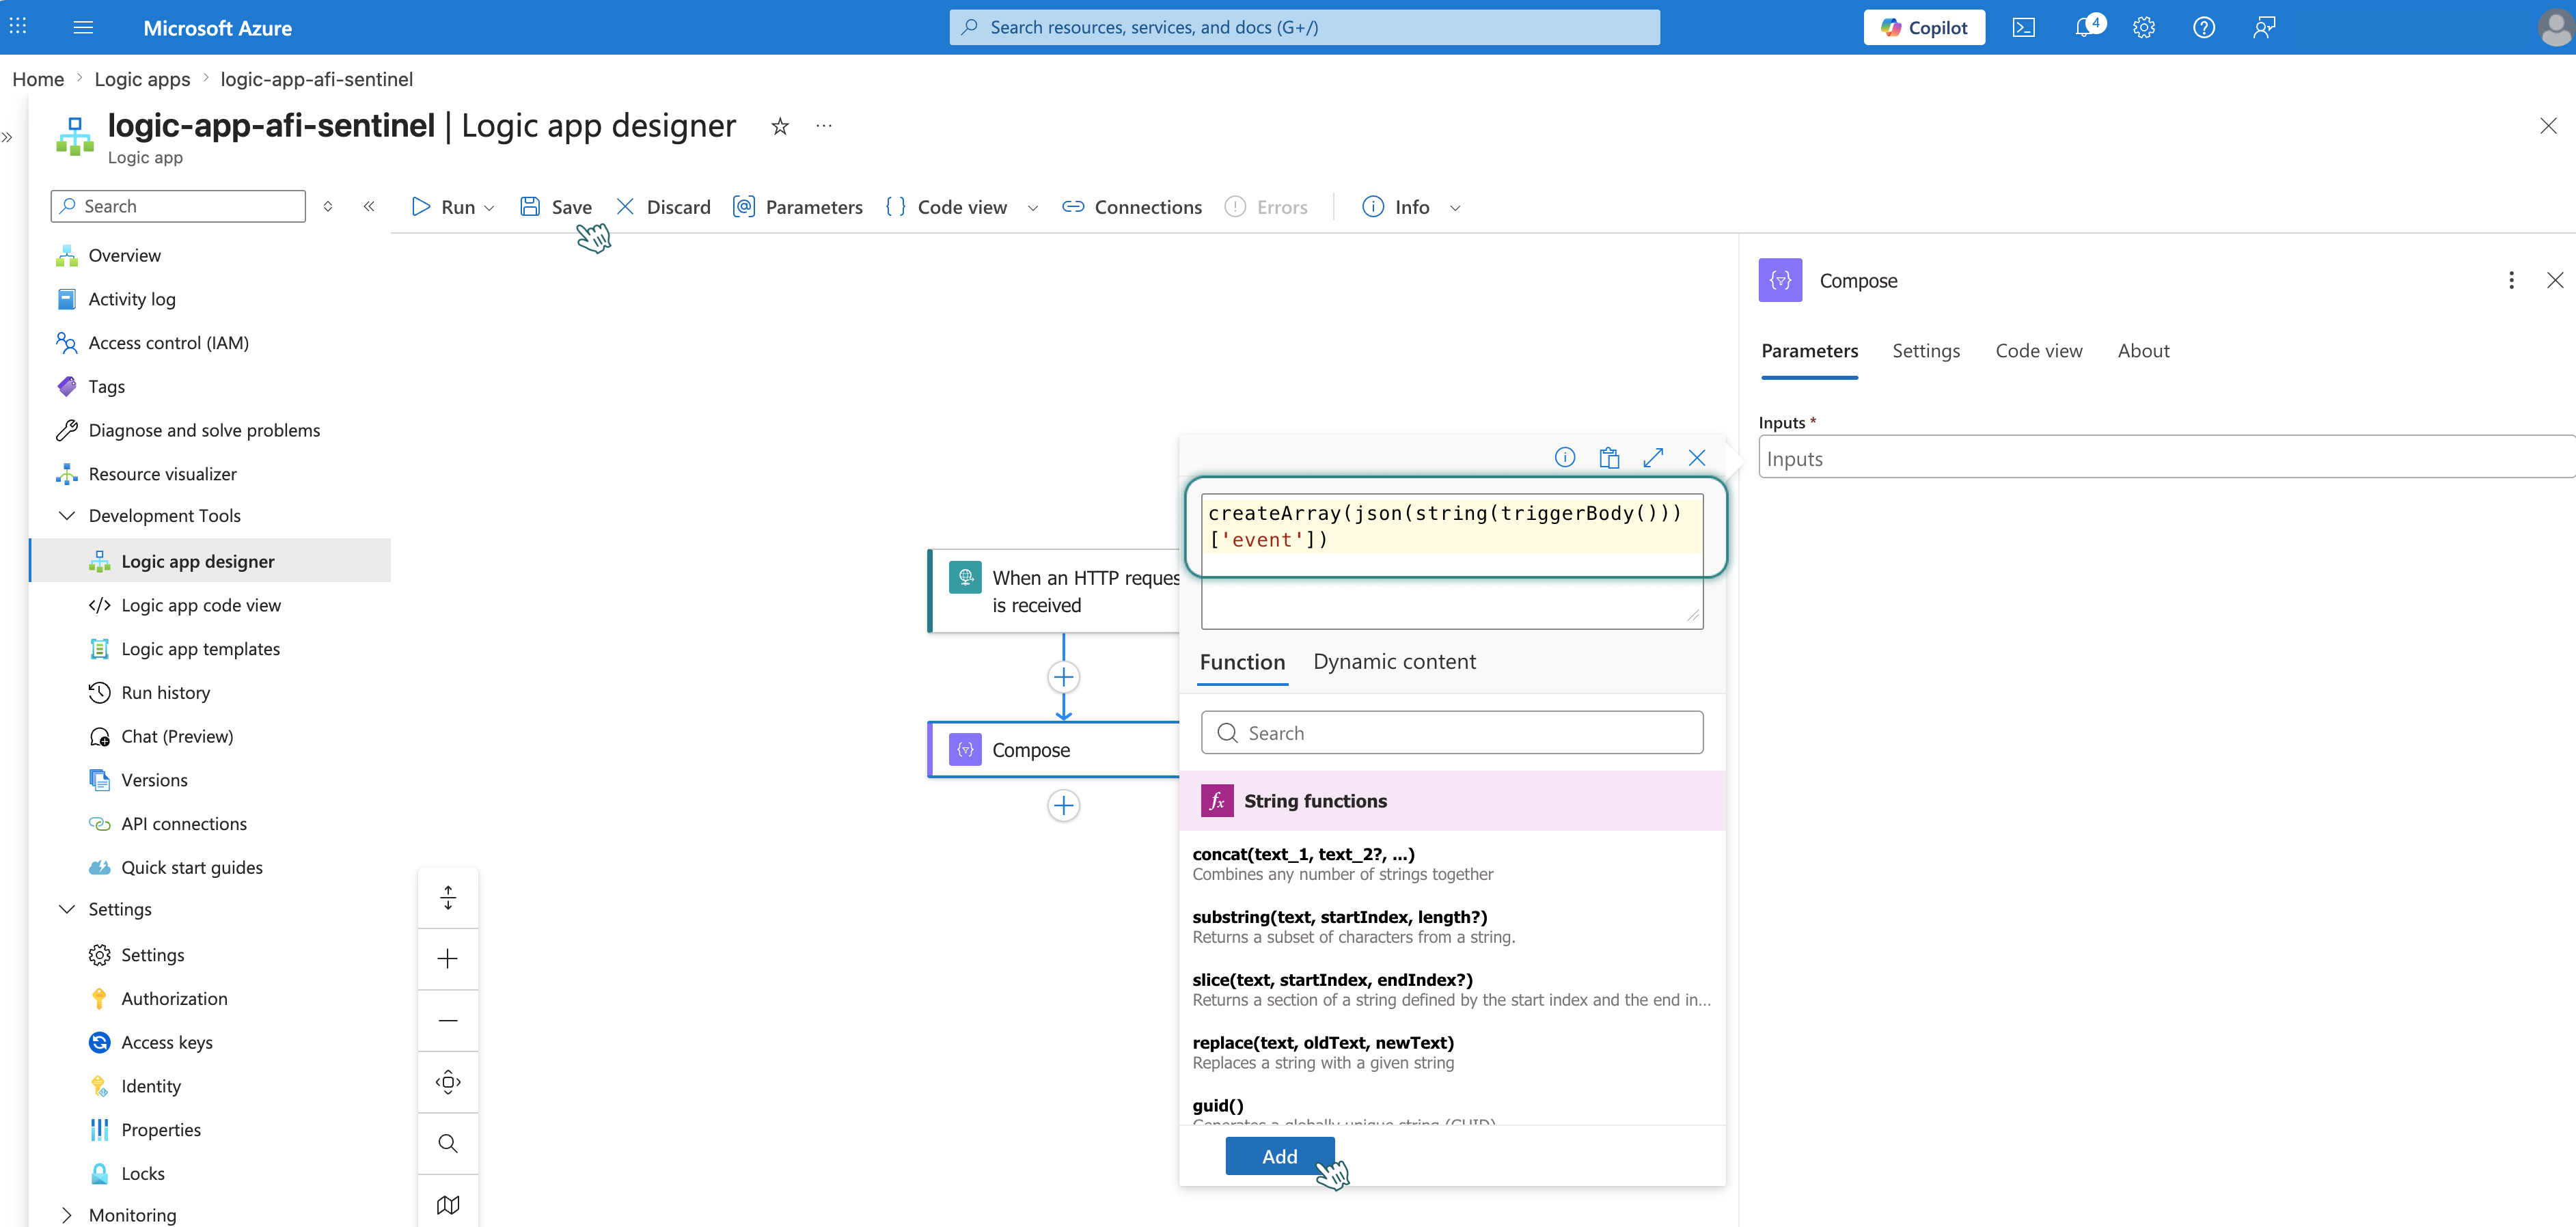Open the portal hamburger menu
The height and width of the screenshot is (1227, 2576).
click(x=83, y=27)
